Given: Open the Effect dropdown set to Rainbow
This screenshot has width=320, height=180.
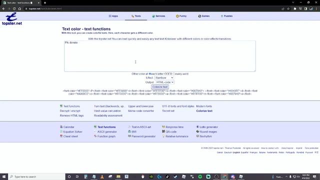Looking at the screenshot, I should coord(164,78).
